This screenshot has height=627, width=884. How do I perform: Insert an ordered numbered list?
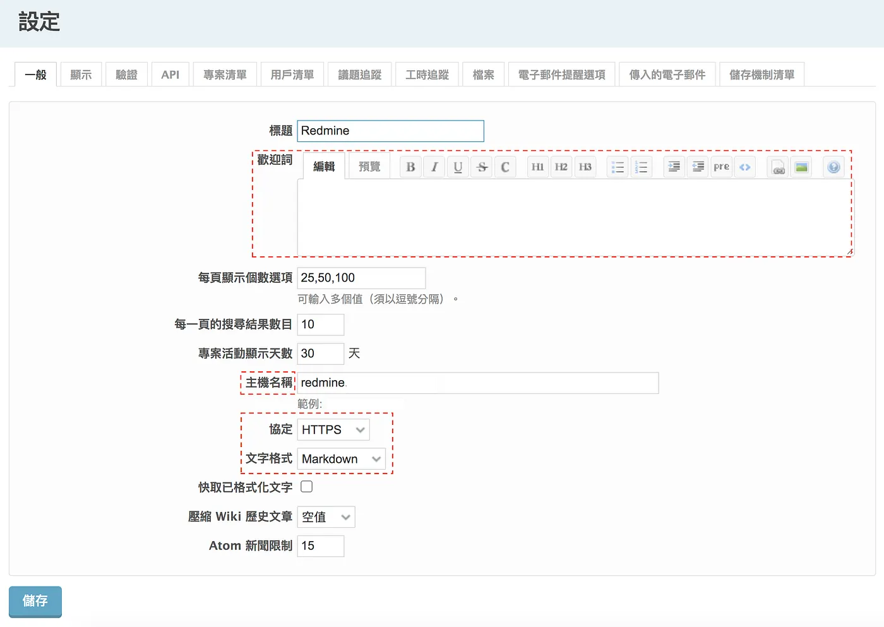click(x=641, y=167)
